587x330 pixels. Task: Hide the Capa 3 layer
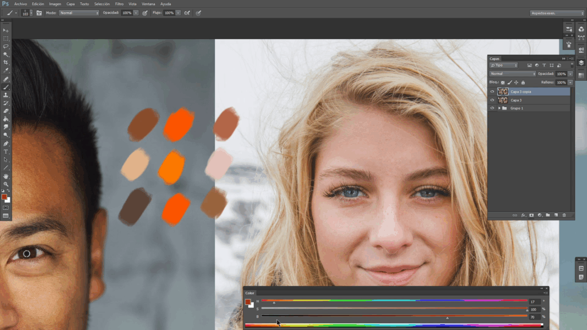492,100
